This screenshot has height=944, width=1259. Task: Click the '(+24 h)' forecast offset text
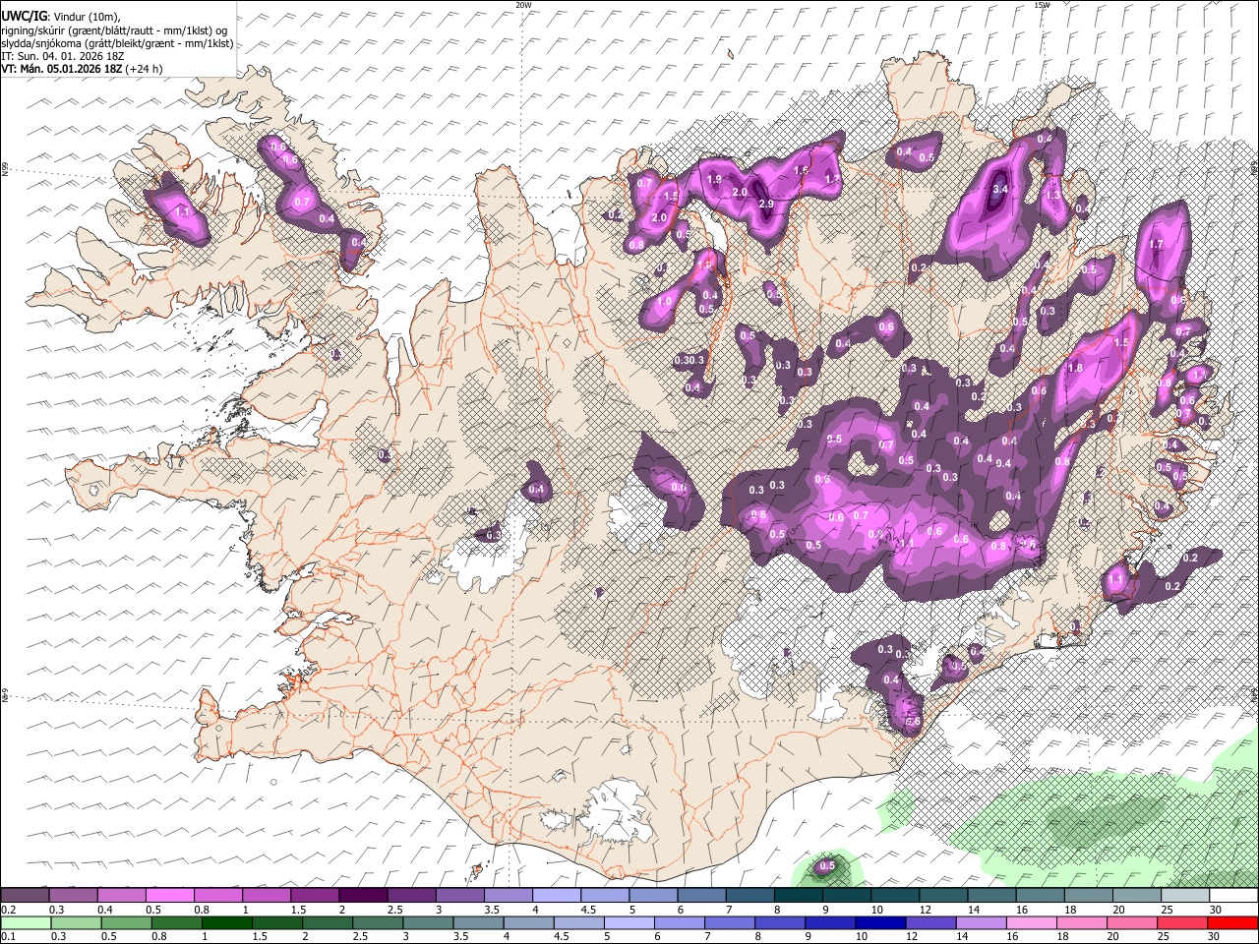point(144,69)
